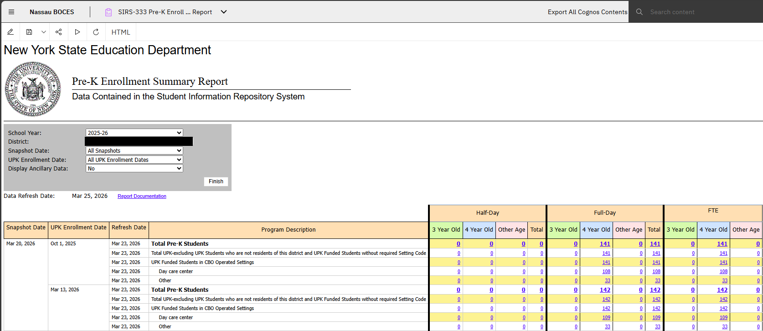
Task: Click the Finish button
Action: (x=216, y=181)
